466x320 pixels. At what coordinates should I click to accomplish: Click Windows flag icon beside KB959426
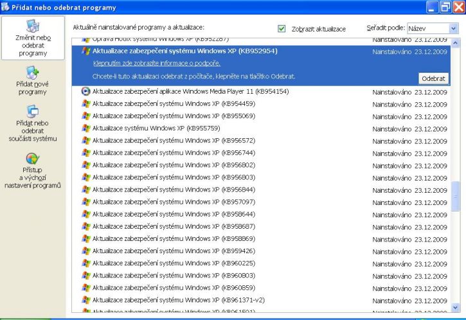(x=86, y=251)
